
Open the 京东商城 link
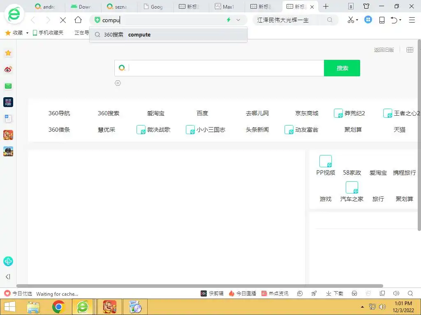(x=307, y=113)
